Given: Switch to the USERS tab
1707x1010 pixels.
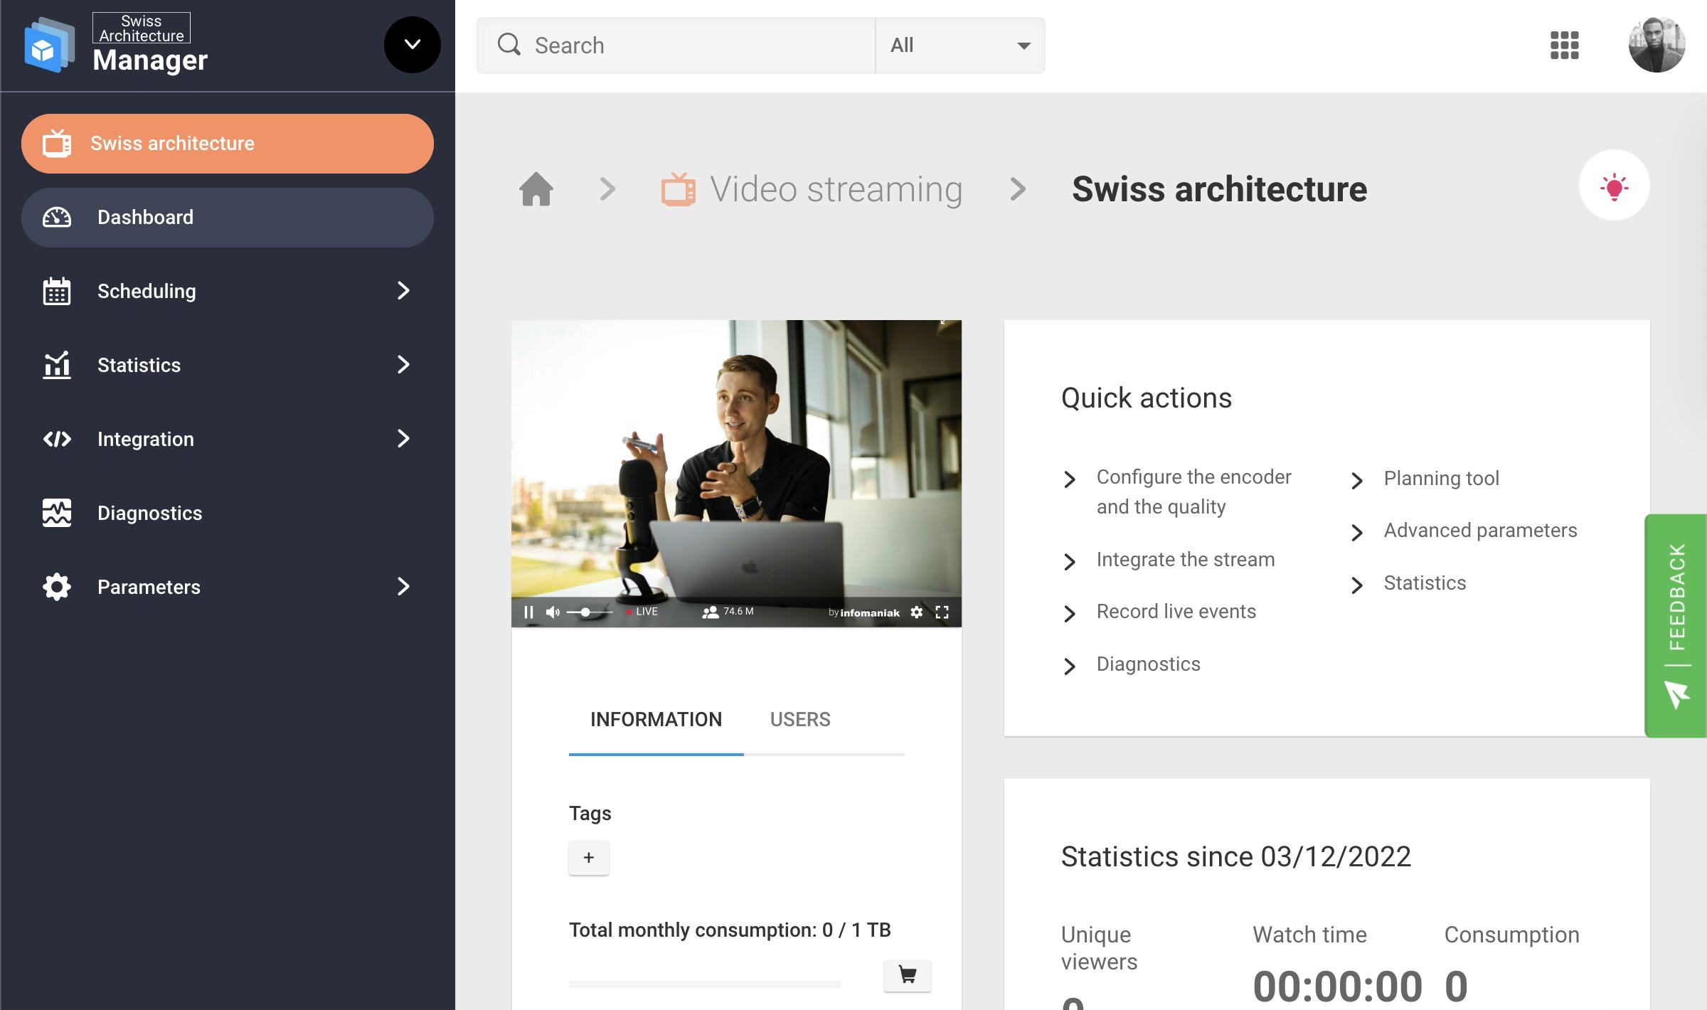Looking at the screenshot, I should (x=799, y=719).
